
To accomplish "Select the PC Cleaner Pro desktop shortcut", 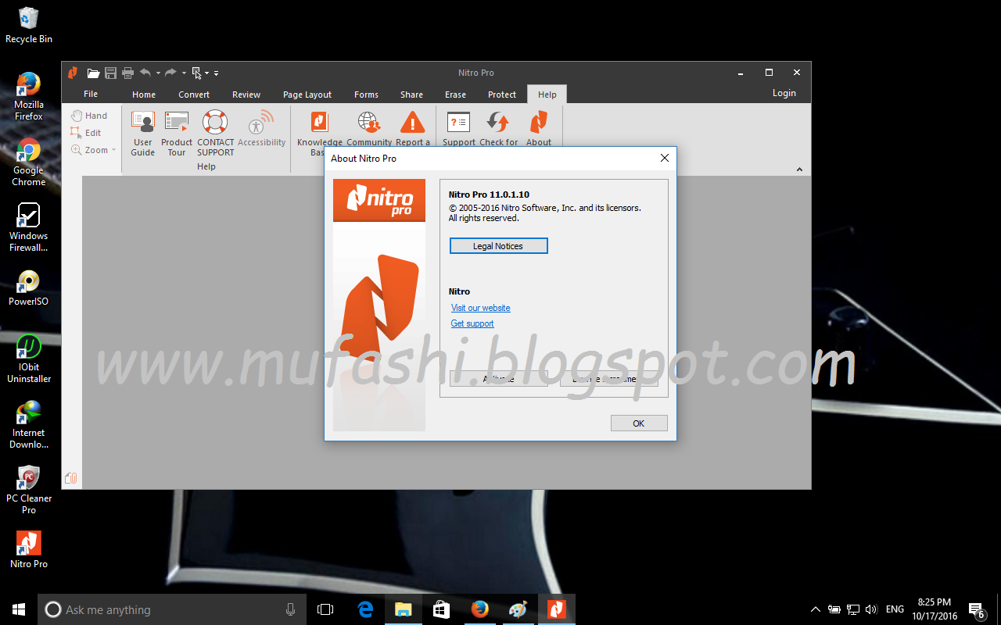I will point(29,491).
